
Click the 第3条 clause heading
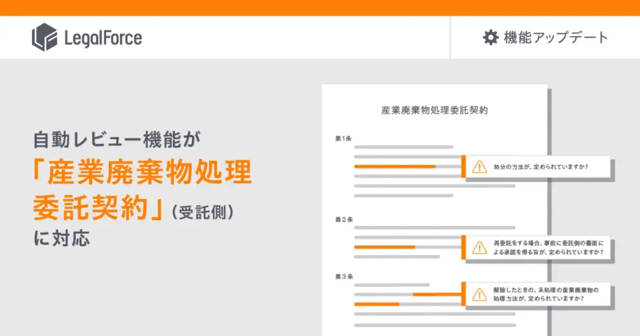[343, 277]
